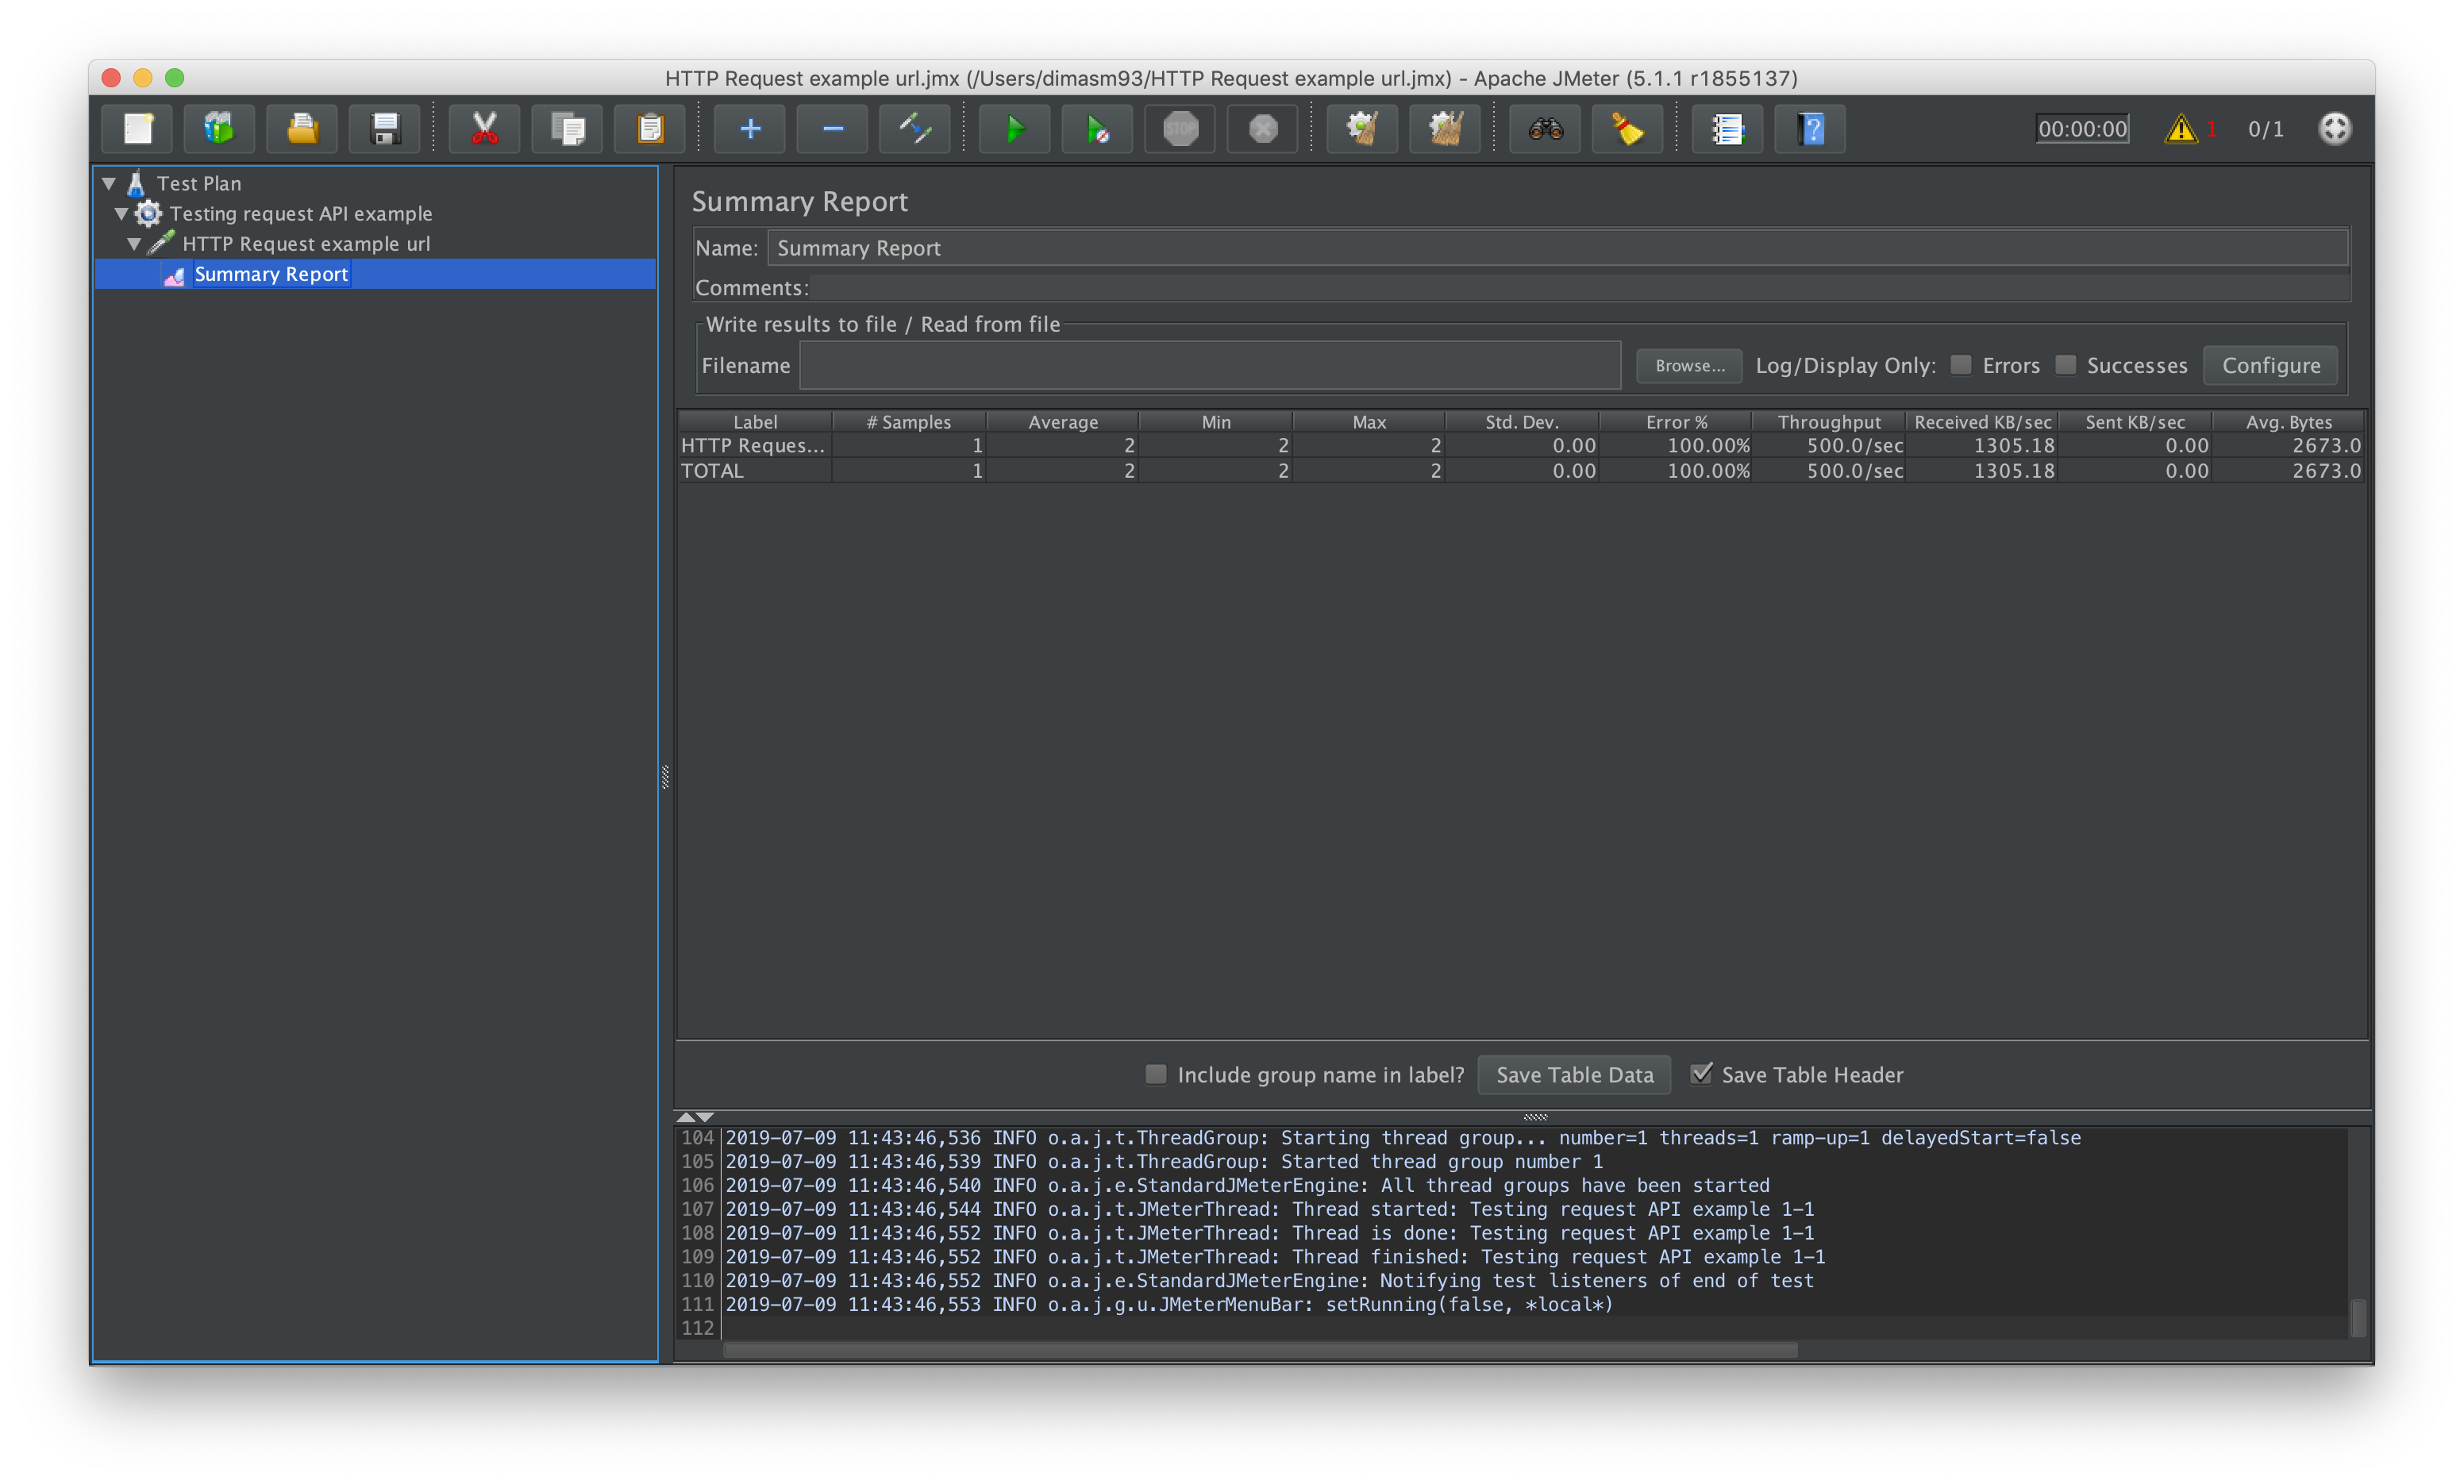Expand all nodes with plus icon
The image size is (2464, 1484).
click(x=750, y=129)
